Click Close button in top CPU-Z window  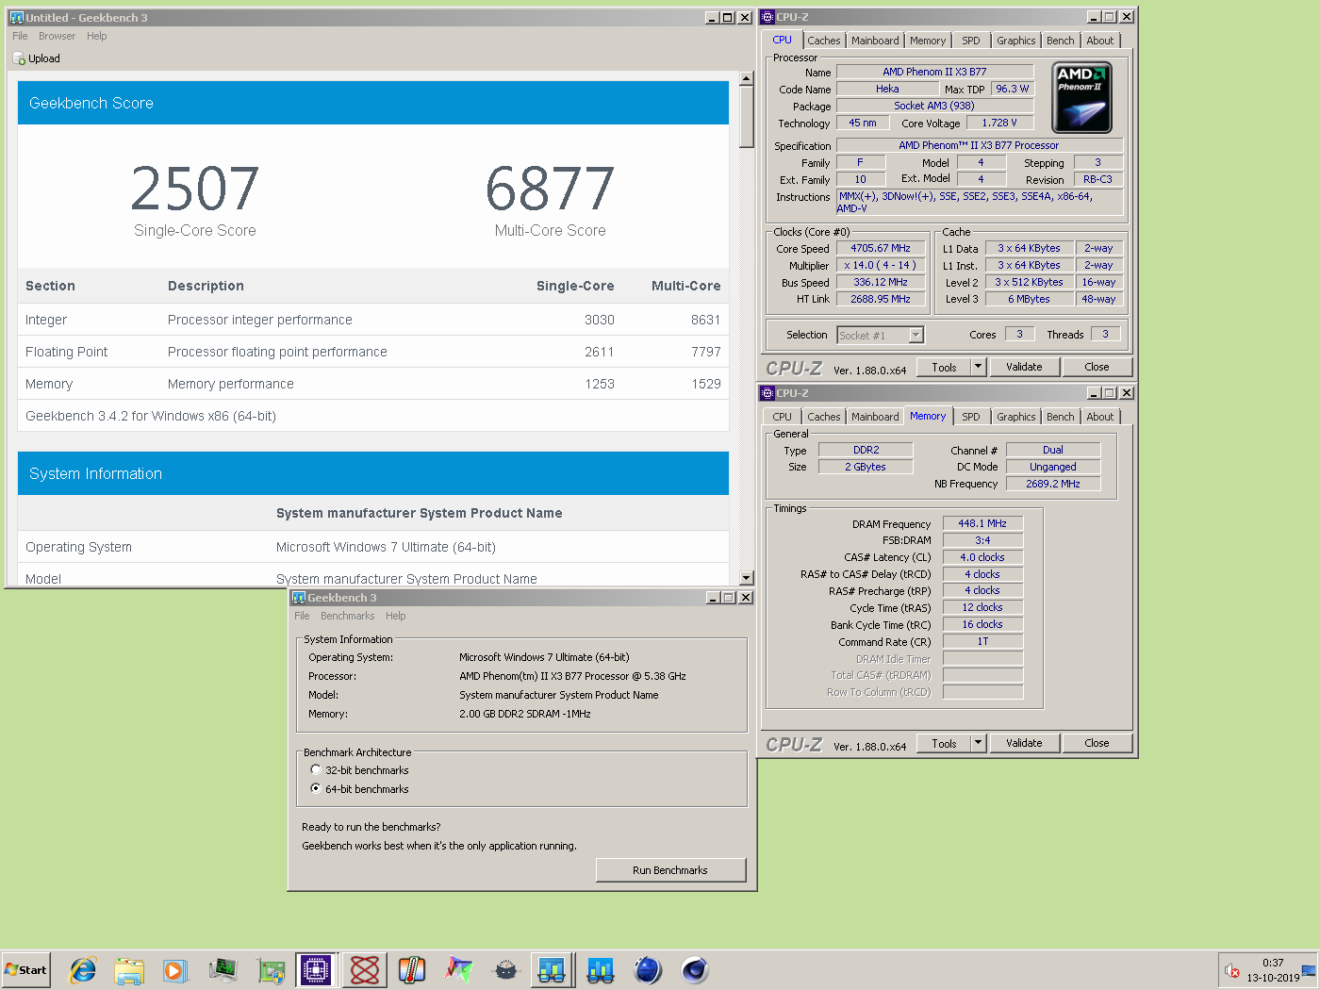pyautogui.click(x=1097, y=367)
